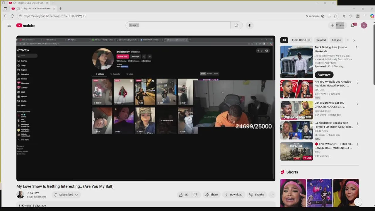Dislike the video with thumbs down
This screenshot has width=375, height=211.
pyautogui.click(x=195, y=195)
